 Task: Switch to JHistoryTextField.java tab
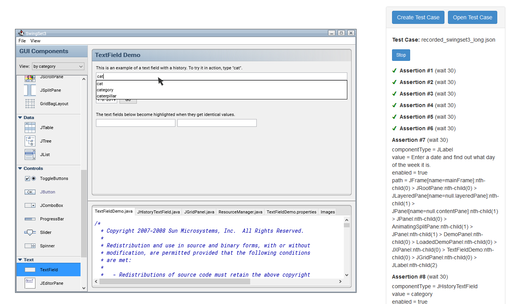pos(158,212)
